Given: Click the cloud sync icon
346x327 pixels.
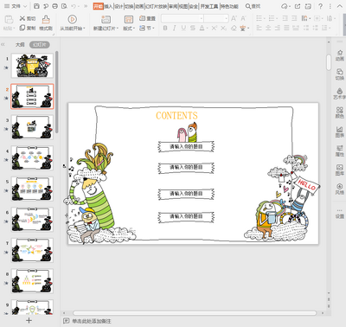Looking at the screenshot, I should (285, 6).
